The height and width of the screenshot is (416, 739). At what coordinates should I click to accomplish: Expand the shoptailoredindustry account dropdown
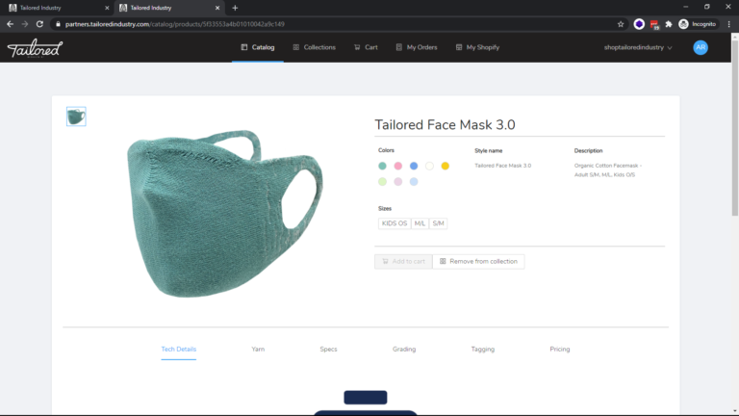click(x=638, y=47)
